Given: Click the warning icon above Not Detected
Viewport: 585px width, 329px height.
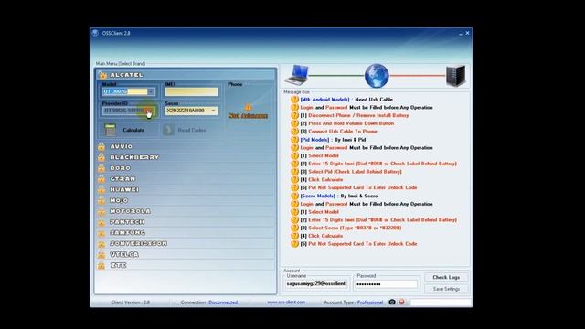Looking at the screenshot, I should 248,108.
